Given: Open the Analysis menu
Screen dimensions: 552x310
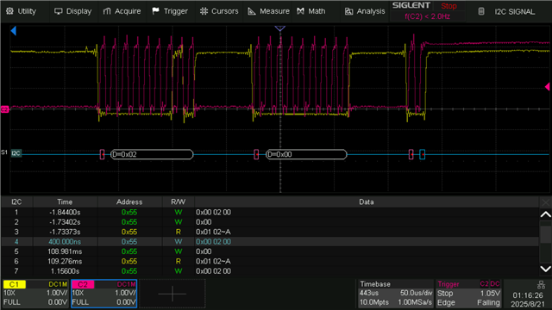Looking at the screenshot, I should [x=365, y=11].
